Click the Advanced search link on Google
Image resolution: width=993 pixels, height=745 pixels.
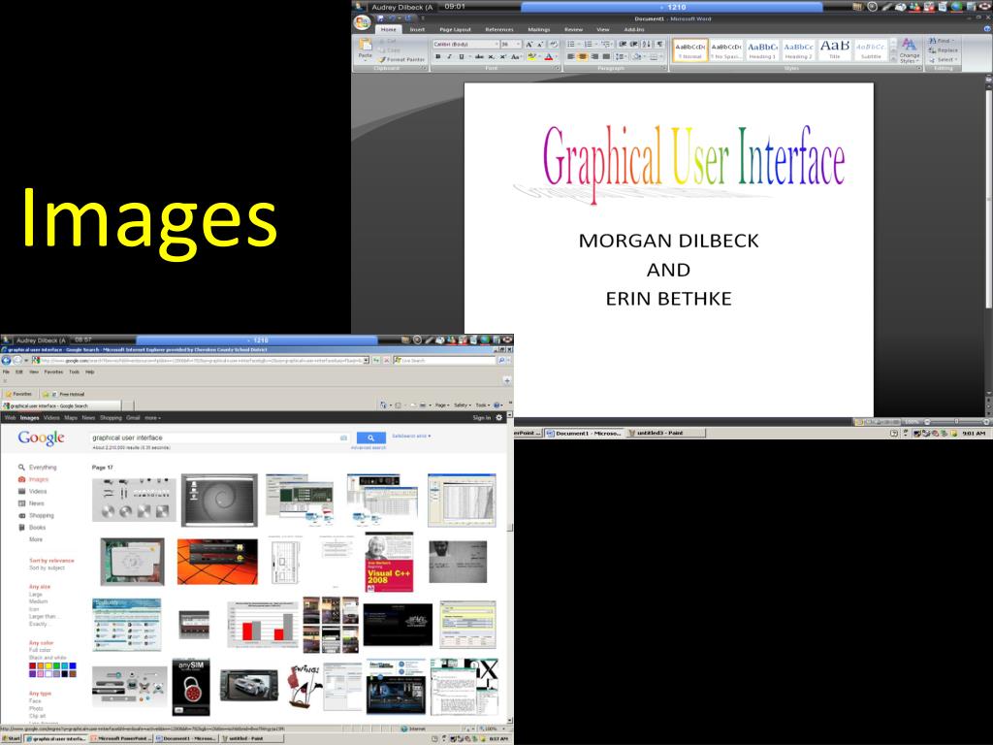(x=368, y=448)
